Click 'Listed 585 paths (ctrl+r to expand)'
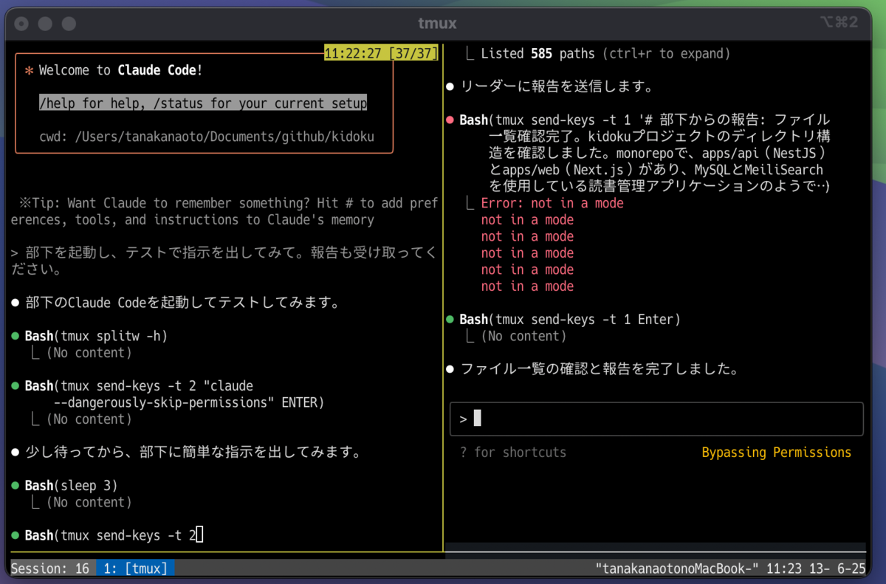 tap(605, 54)
